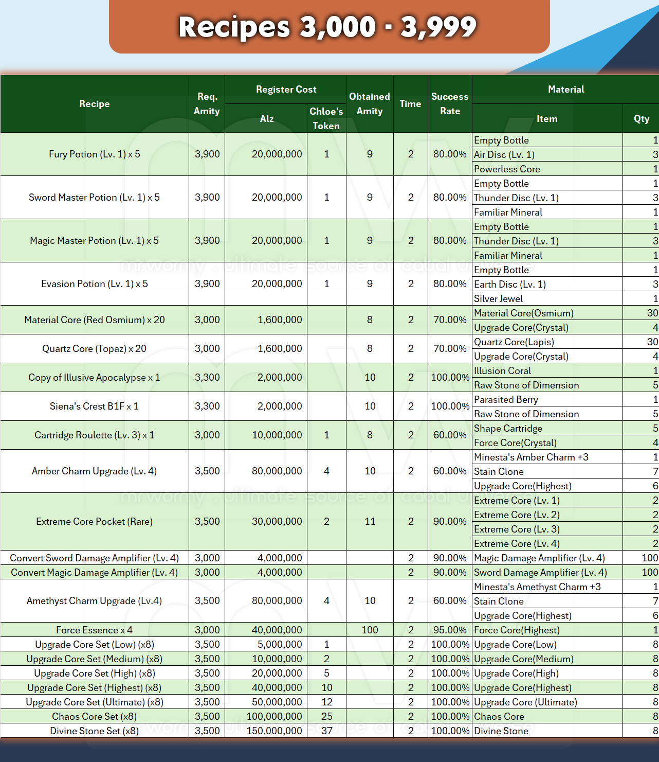Viewport: 659px width, 762px height.
Task: Click the Minesta's Amethyst Charm +3 material
Action: coord(537,587)
